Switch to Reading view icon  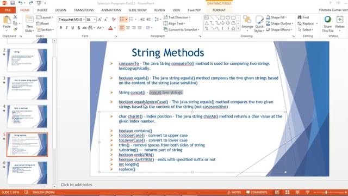click(x=297, y=192)
